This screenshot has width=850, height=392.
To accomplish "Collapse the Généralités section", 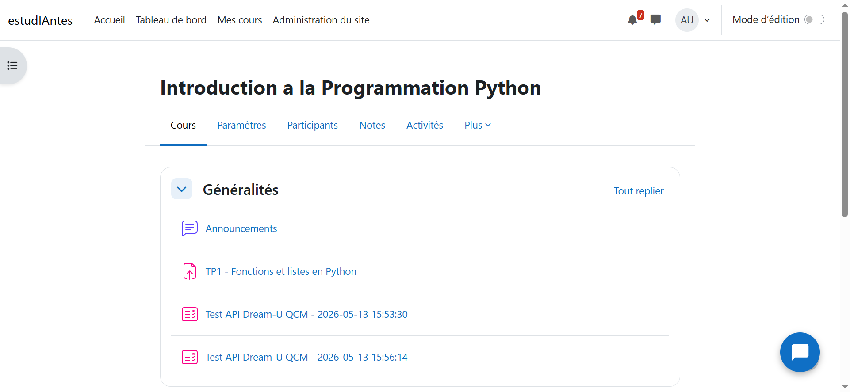I will pyautogui.click(x=182, y=189).
